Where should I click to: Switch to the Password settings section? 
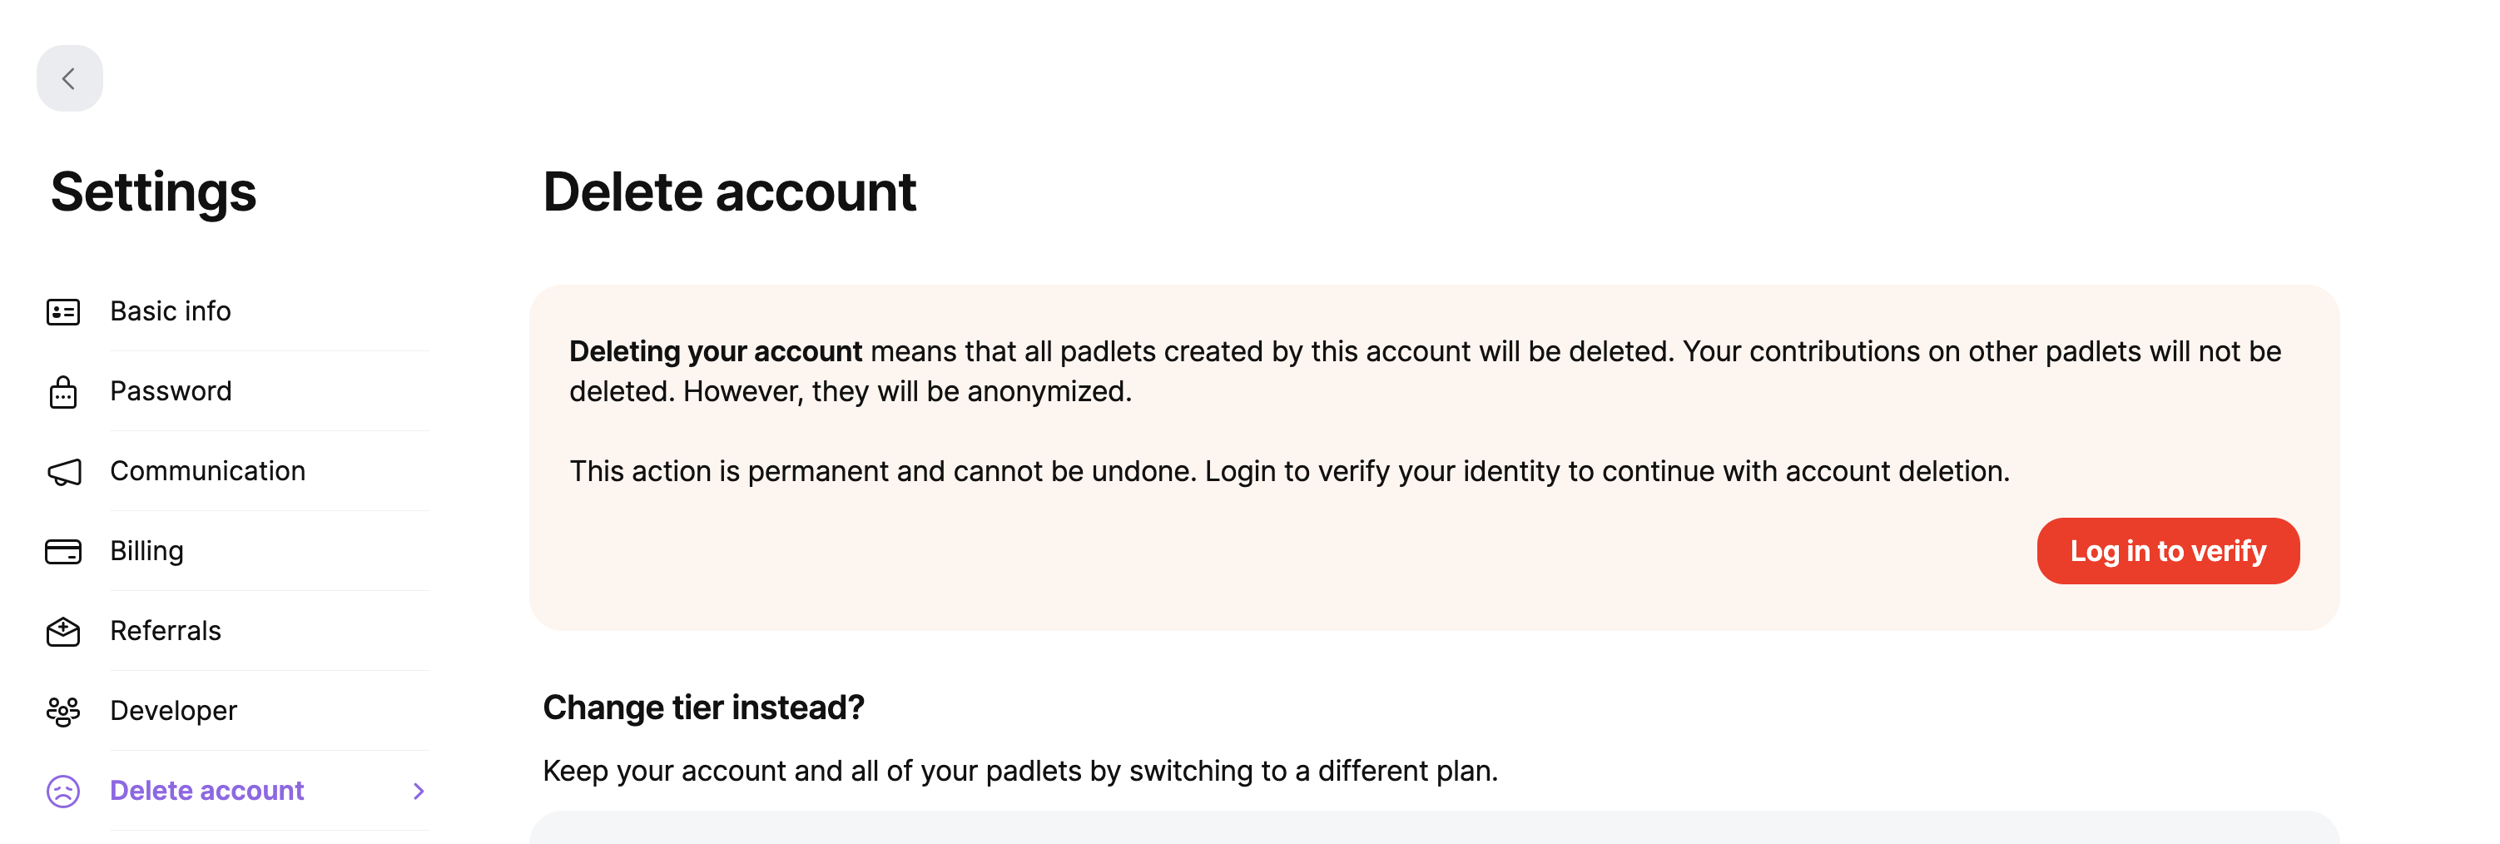(171, 392)
